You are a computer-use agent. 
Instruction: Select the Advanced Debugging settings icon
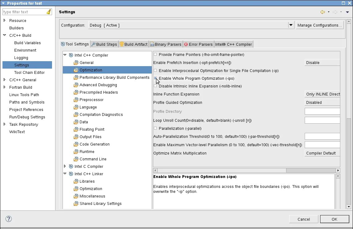(x=76, y=85)
